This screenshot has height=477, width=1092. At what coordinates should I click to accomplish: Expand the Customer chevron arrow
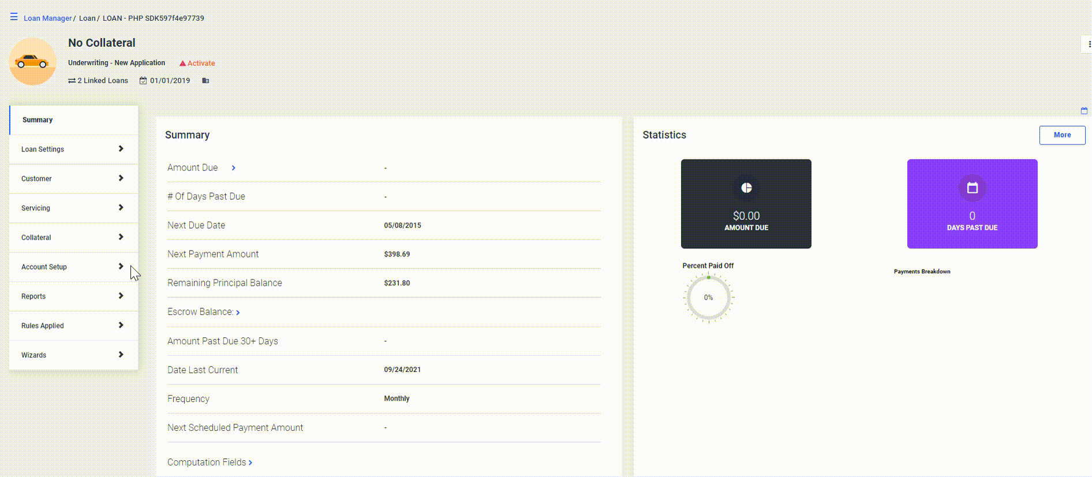click(x=121, y=178)
